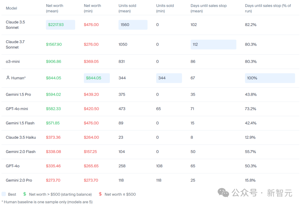Click the Gemini 2.0 Pro row label

pyautogui.click(x=19, y=180)
